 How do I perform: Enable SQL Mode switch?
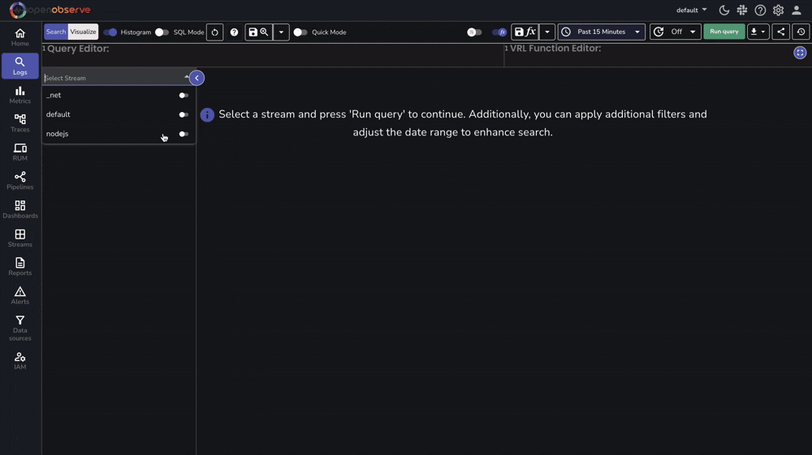click(x=162, y=32)
